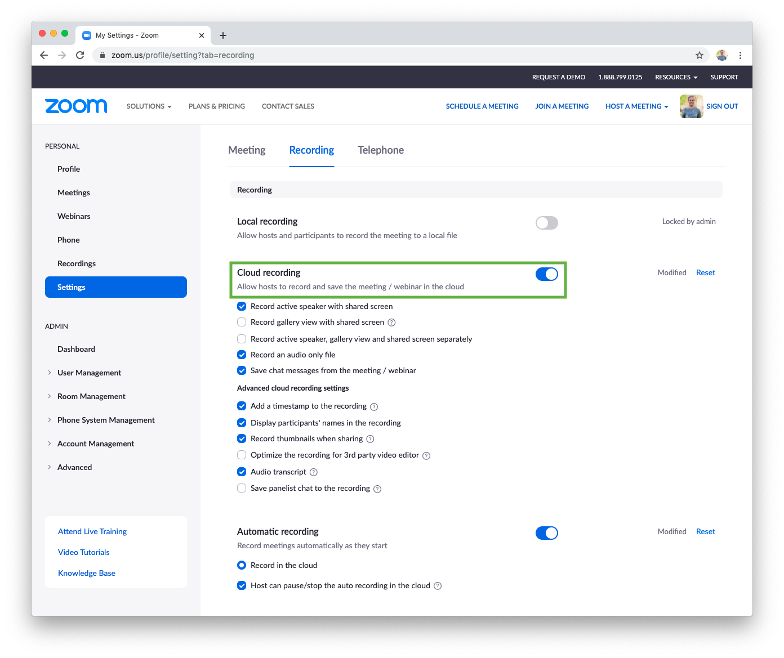Show help for Add a timestamp option
The height and width of the screenshot is (658, 784).
374,406
